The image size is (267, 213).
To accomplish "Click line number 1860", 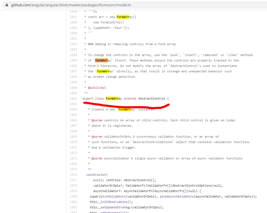I will pyautogui.click(x=73, y=88).
